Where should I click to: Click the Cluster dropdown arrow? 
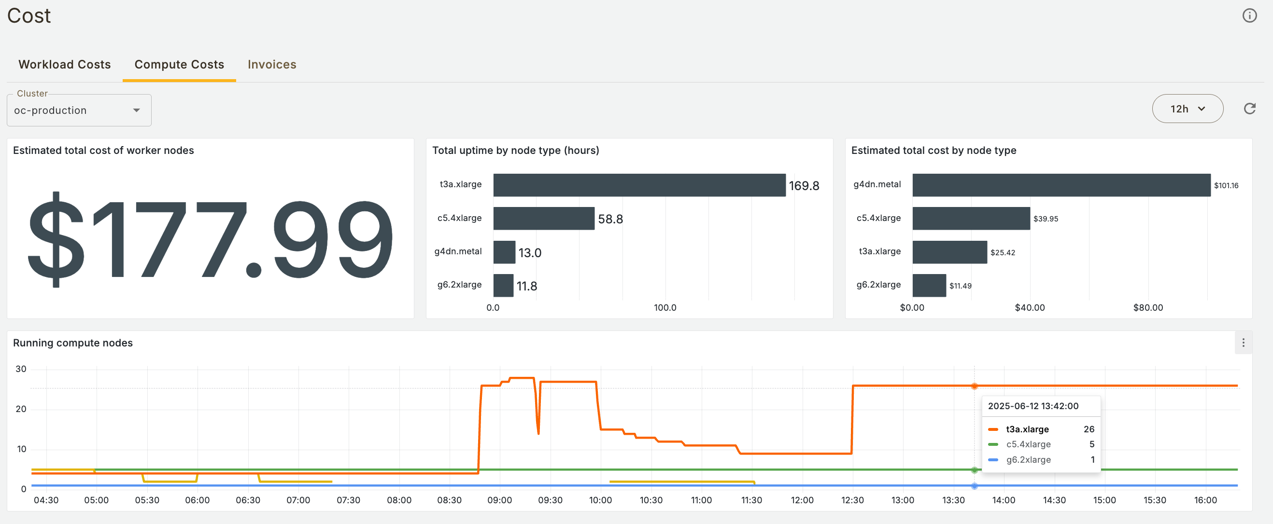coord(136,110)
